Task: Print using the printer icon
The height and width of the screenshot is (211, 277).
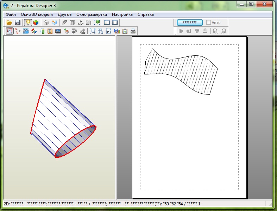Action: click(x=133, y=31)
